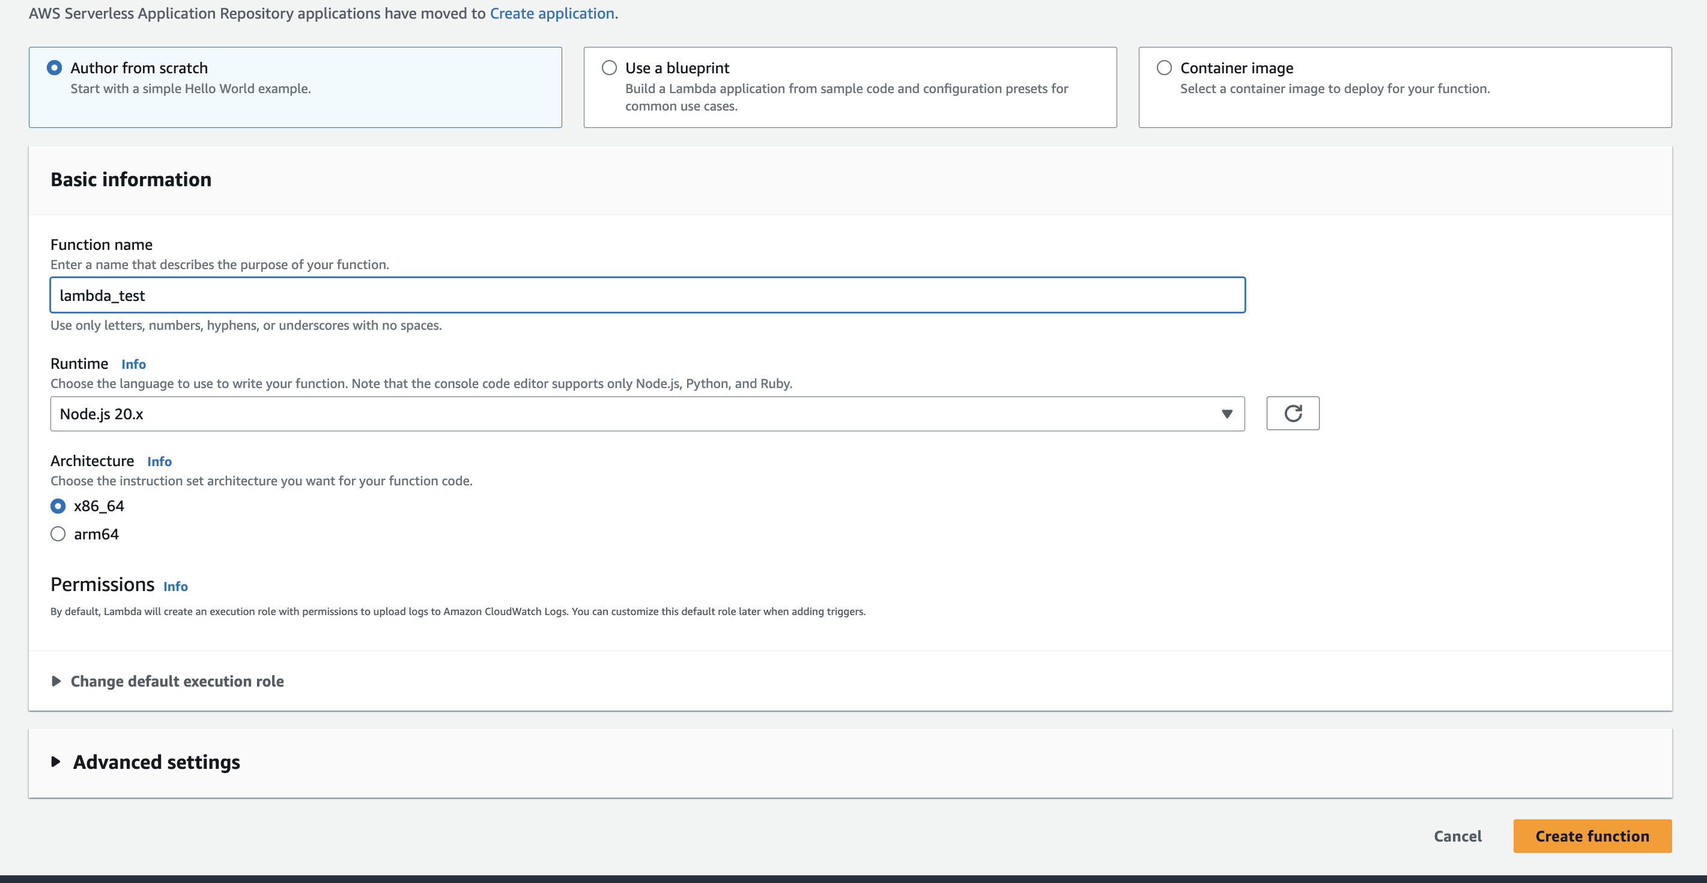
Task: Click the Basic information heading
Action: pyautogui.click(x=131, y=180)
